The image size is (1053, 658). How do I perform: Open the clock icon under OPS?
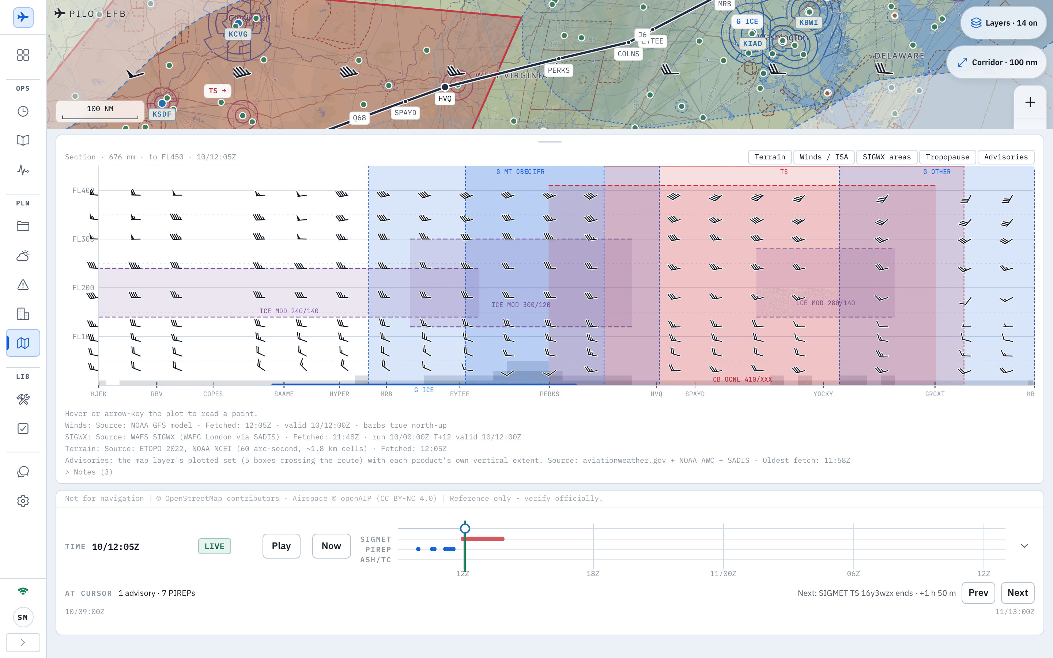(x=23, y=111)
